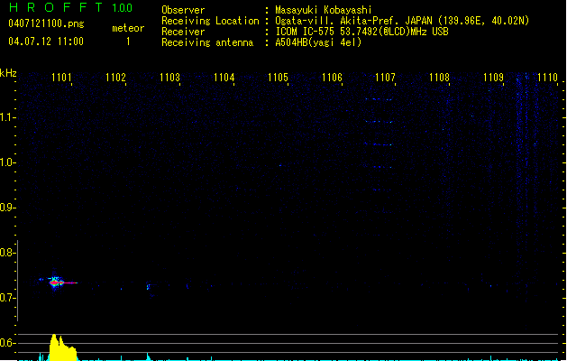Click the observer name Masayuki Kobayashi

coord(324,10)
